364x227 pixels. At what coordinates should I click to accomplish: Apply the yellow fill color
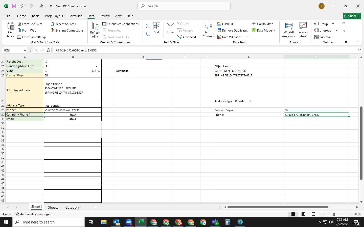click(41, 6)
